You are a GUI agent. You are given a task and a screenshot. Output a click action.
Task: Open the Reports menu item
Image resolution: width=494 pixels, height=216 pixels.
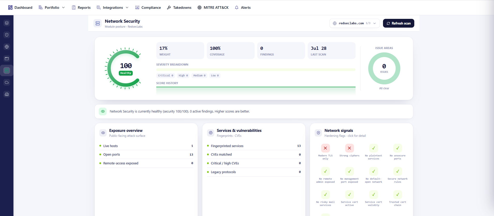tap(81, 7)
